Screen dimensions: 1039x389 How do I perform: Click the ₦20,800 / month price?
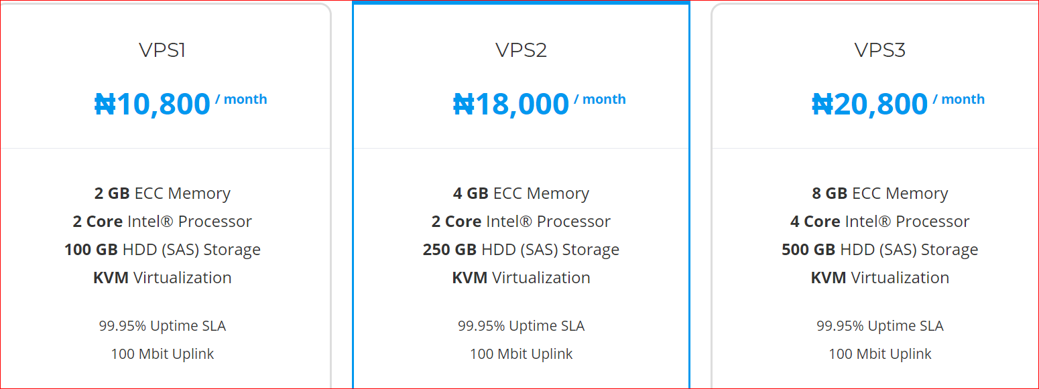[x=898, y=104]
